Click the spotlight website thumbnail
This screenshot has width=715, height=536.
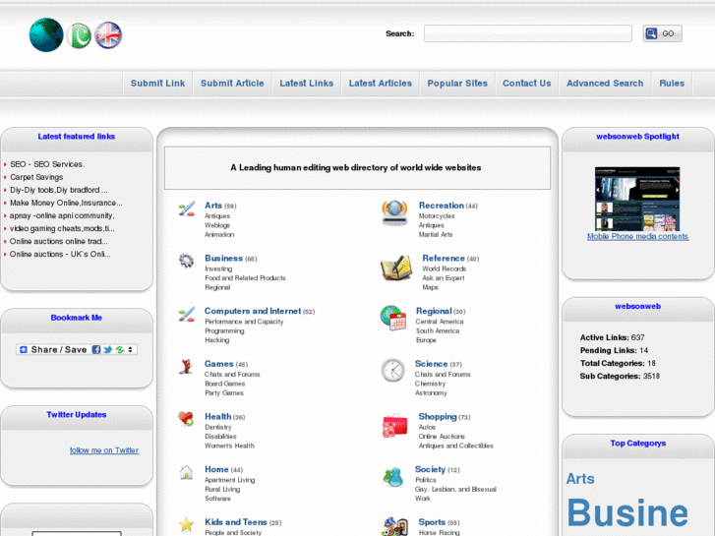click(x=637, y=199)
